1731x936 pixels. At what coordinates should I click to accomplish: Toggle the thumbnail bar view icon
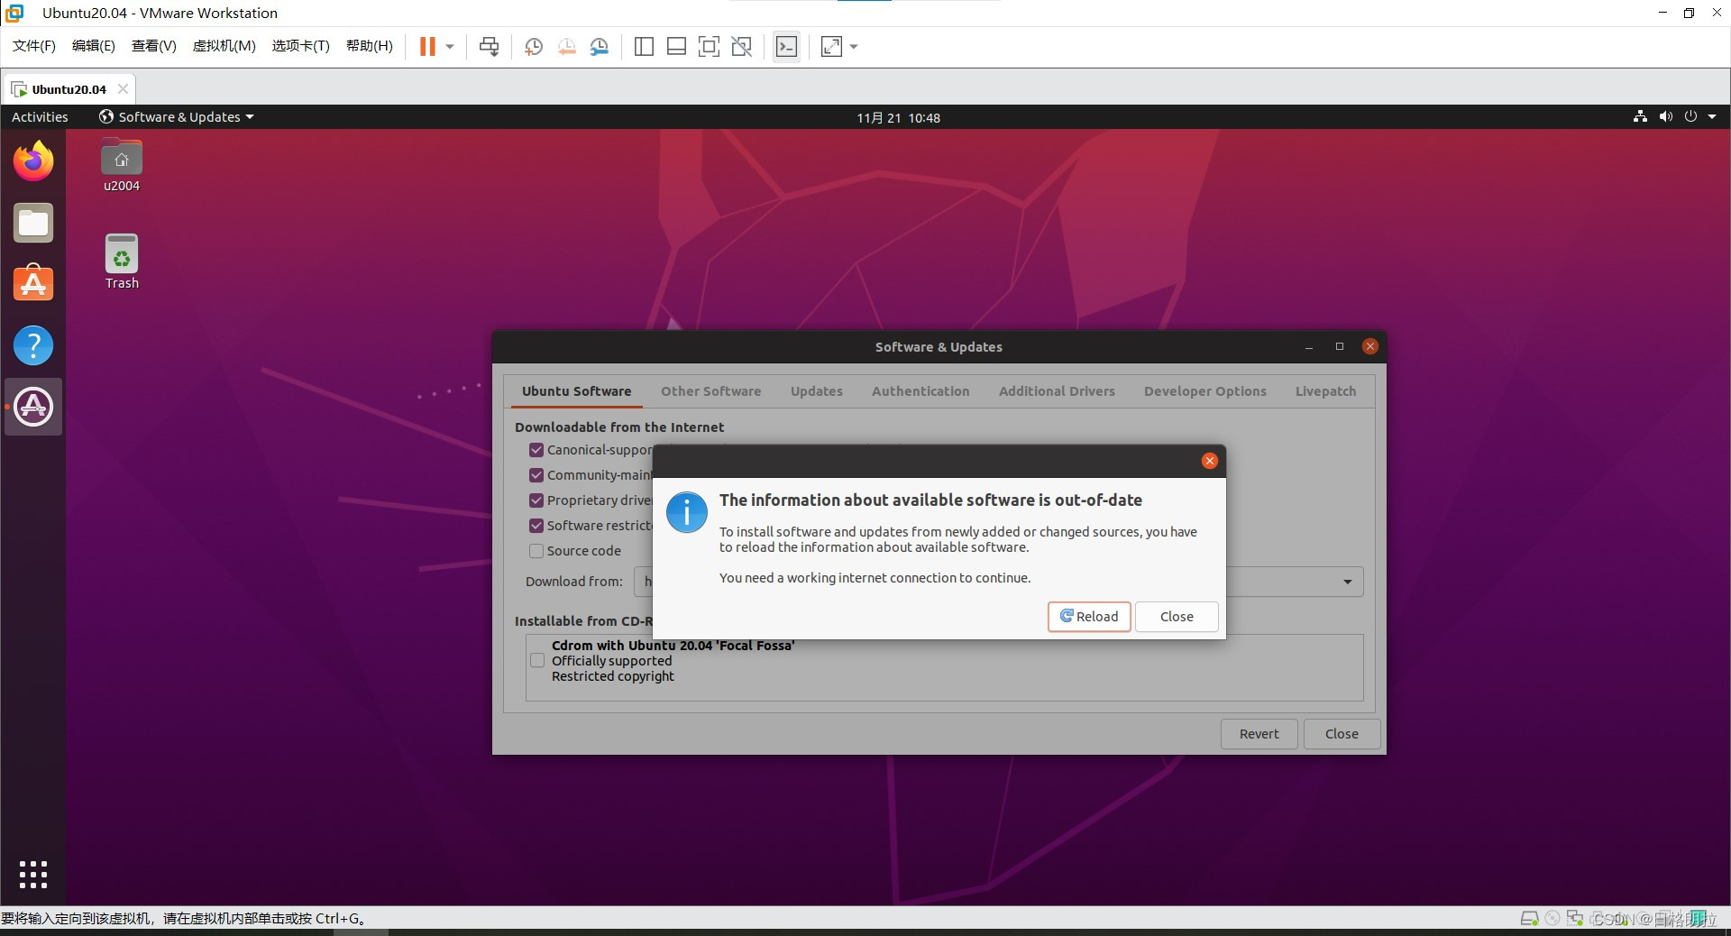[676, 46]
